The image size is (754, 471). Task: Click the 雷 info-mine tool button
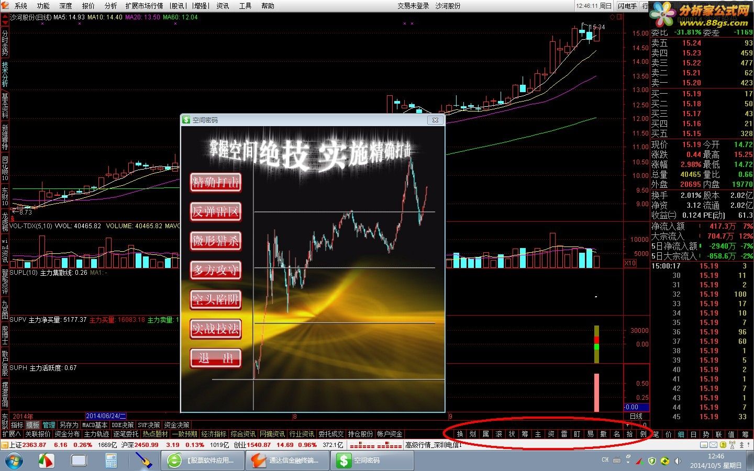click(564, 434)
